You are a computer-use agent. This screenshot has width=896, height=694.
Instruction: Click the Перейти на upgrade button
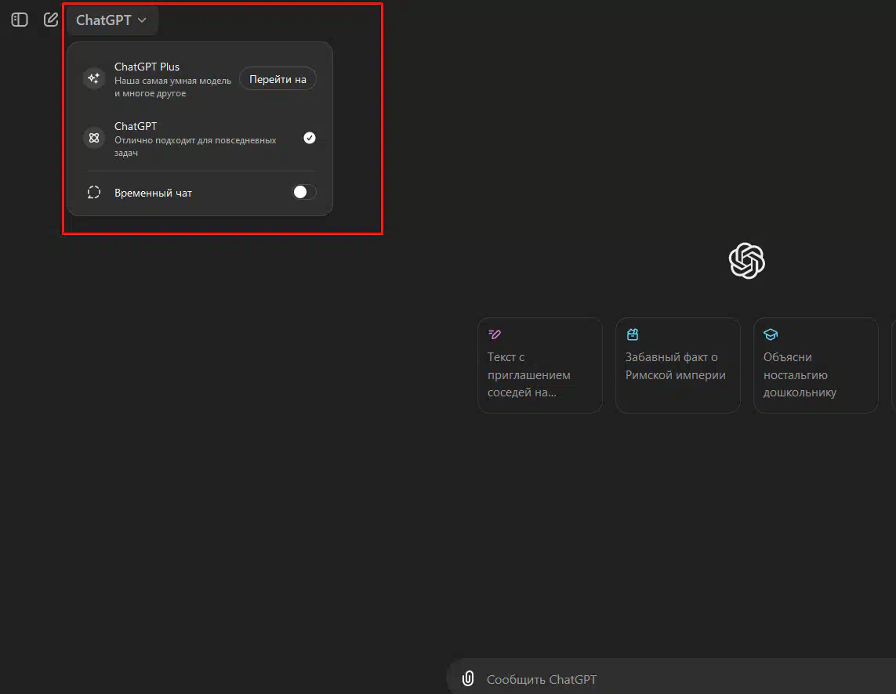tap(278, 79)
